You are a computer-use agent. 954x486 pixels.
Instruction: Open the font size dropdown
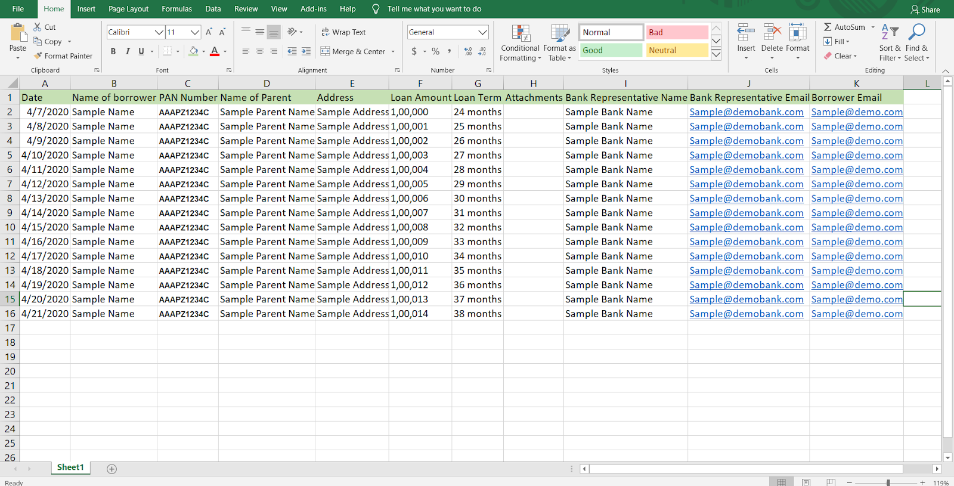[x=195, y=32]
